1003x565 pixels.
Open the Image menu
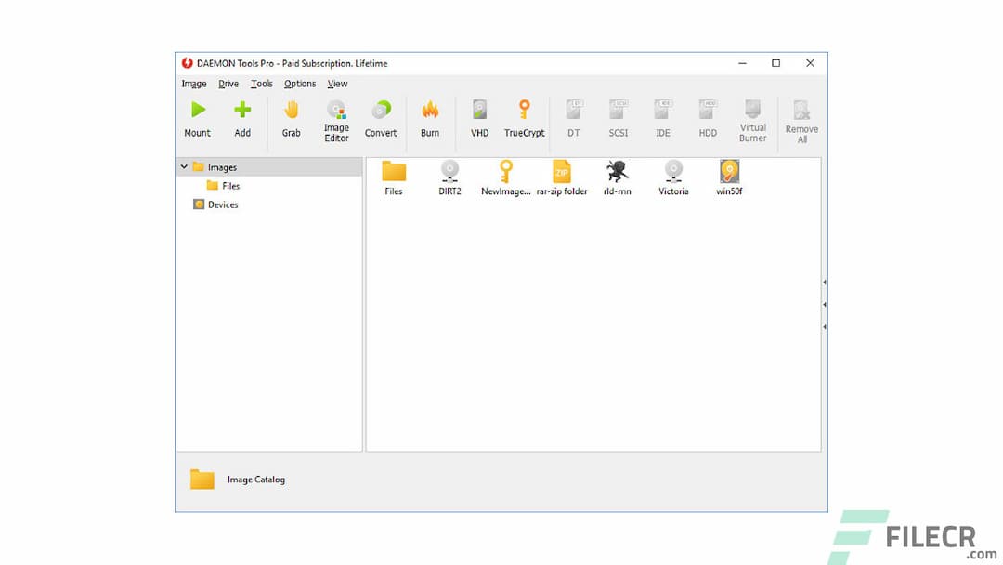(x=193, y=84)
